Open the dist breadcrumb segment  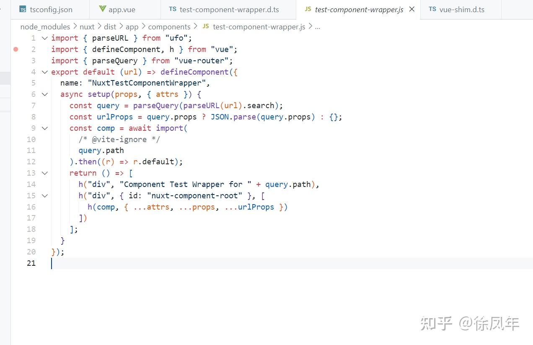[110, 27]
